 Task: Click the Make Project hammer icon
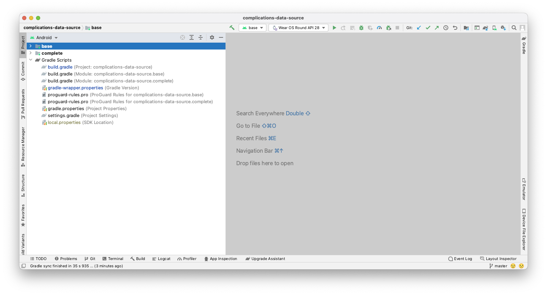point(232,28)
